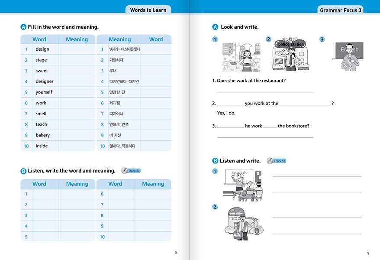380x260 pixels.
Task: Click the classroom illustration under Listen and write
Action: tap(243, 185)
